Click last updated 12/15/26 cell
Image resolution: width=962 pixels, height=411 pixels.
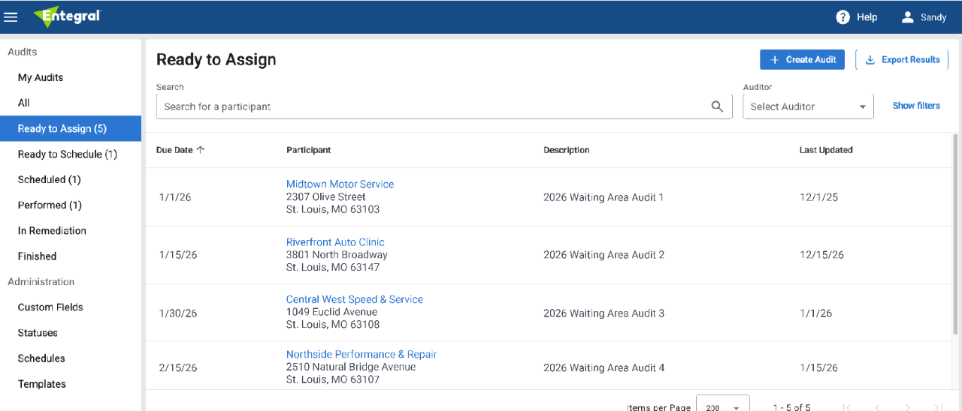[x=821, y=255]
